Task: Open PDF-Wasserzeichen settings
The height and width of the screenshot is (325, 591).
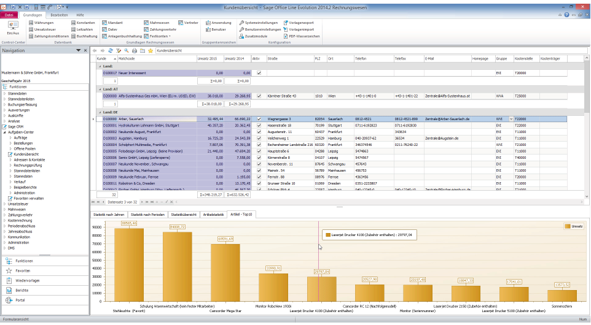Action: [x=301, y=36]
